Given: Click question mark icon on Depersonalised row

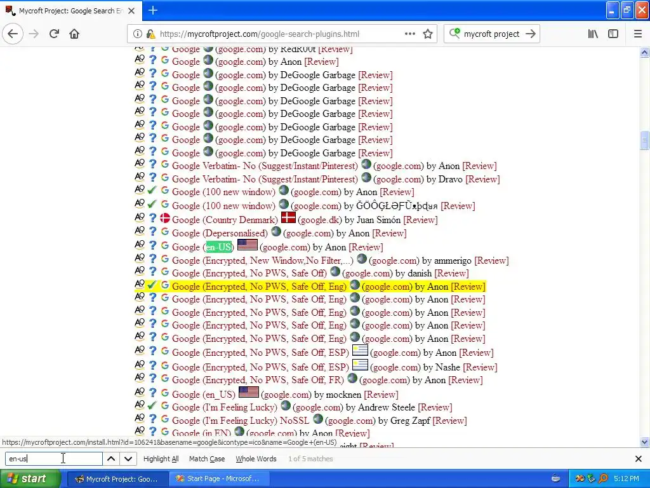Looking at the screenshot, I should coord(152,231).
